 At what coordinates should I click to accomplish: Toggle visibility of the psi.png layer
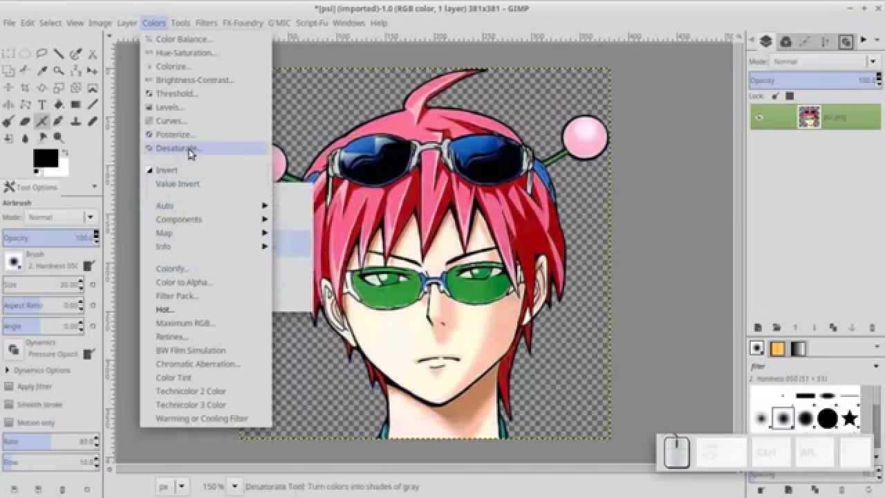tap(759, 117)
